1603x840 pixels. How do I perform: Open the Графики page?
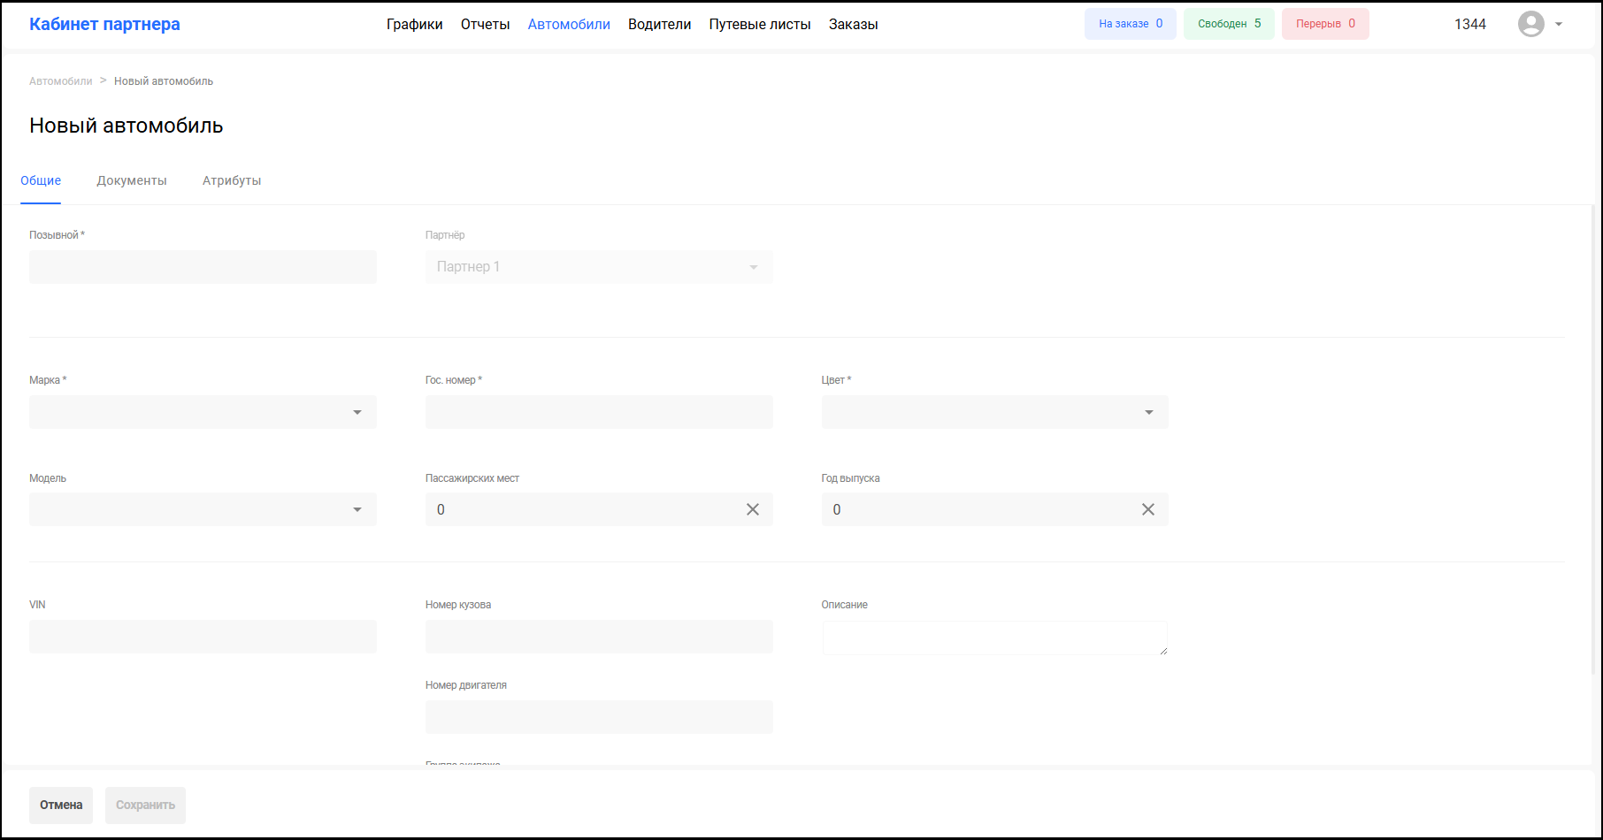[414, 25]
